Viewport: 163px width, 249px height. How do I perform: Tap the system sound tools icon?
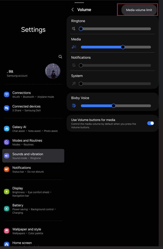coord(74,84)
